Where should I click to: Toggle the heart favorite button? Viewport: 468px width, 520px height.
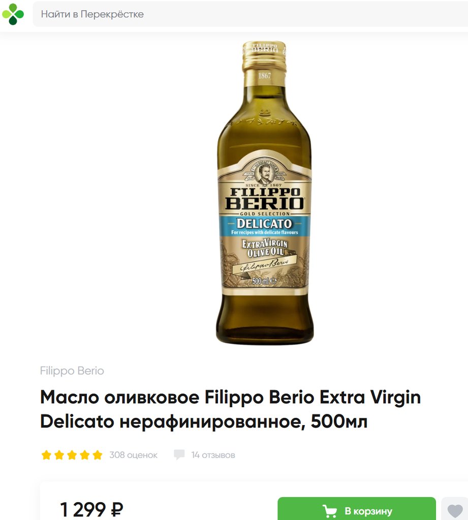(x=455, y=511)
